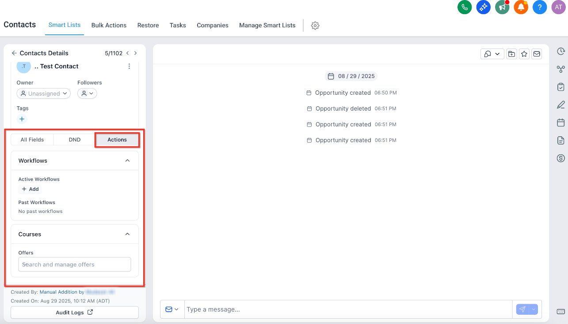568x324 pixels.
Task: Go back with Contacts Details arrow
Action: [14, 53]
